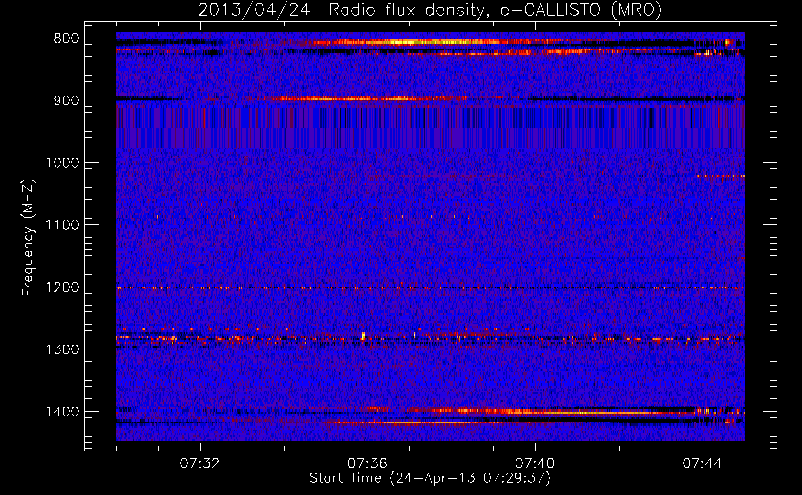Click the 900 frequency axis label
The image size is (802, 495).
pos(66,100)
